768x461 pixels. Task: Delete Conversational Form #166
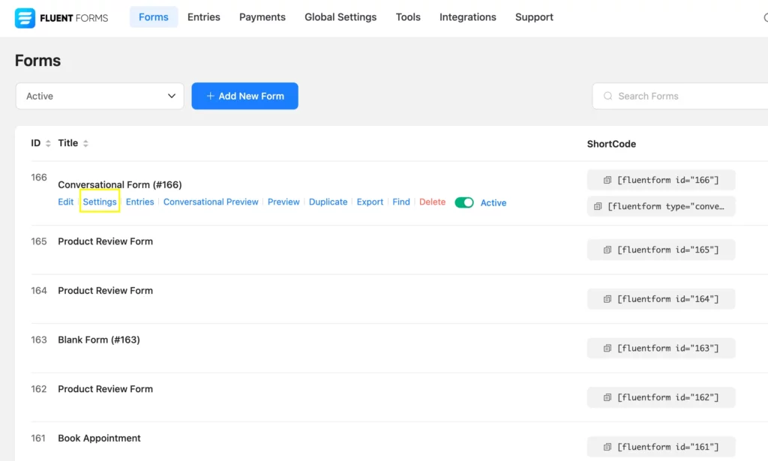pos(433,202)
